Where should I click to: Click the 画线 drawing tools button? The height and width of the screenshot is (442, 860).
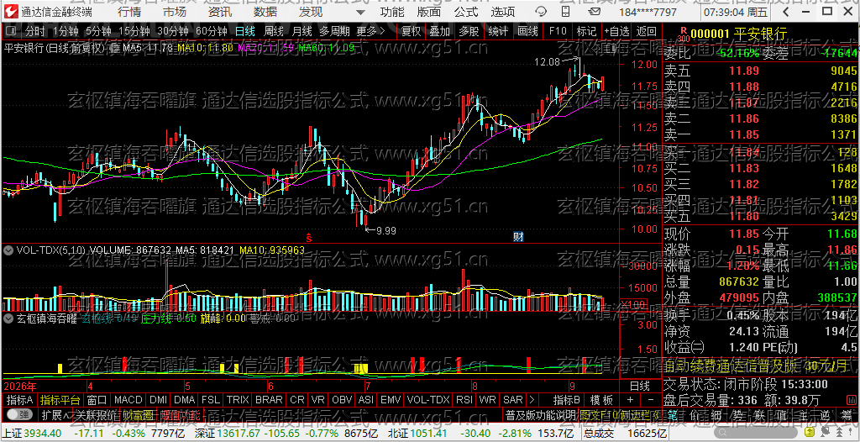click(527, 31)
